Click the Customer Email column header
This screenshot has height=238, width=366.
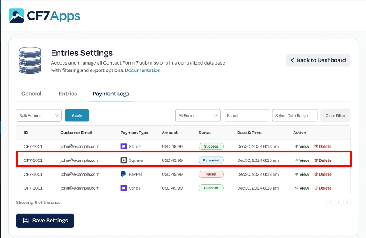click(x=76, y=133)
